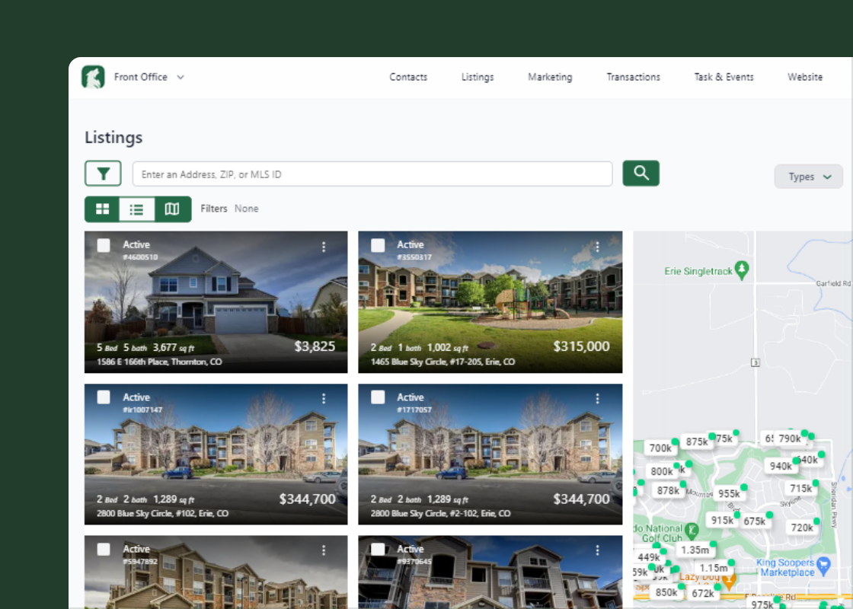Open the options menu on listing #1717057
This screenshot has height=609, width=853.
[x=597, y=399]
